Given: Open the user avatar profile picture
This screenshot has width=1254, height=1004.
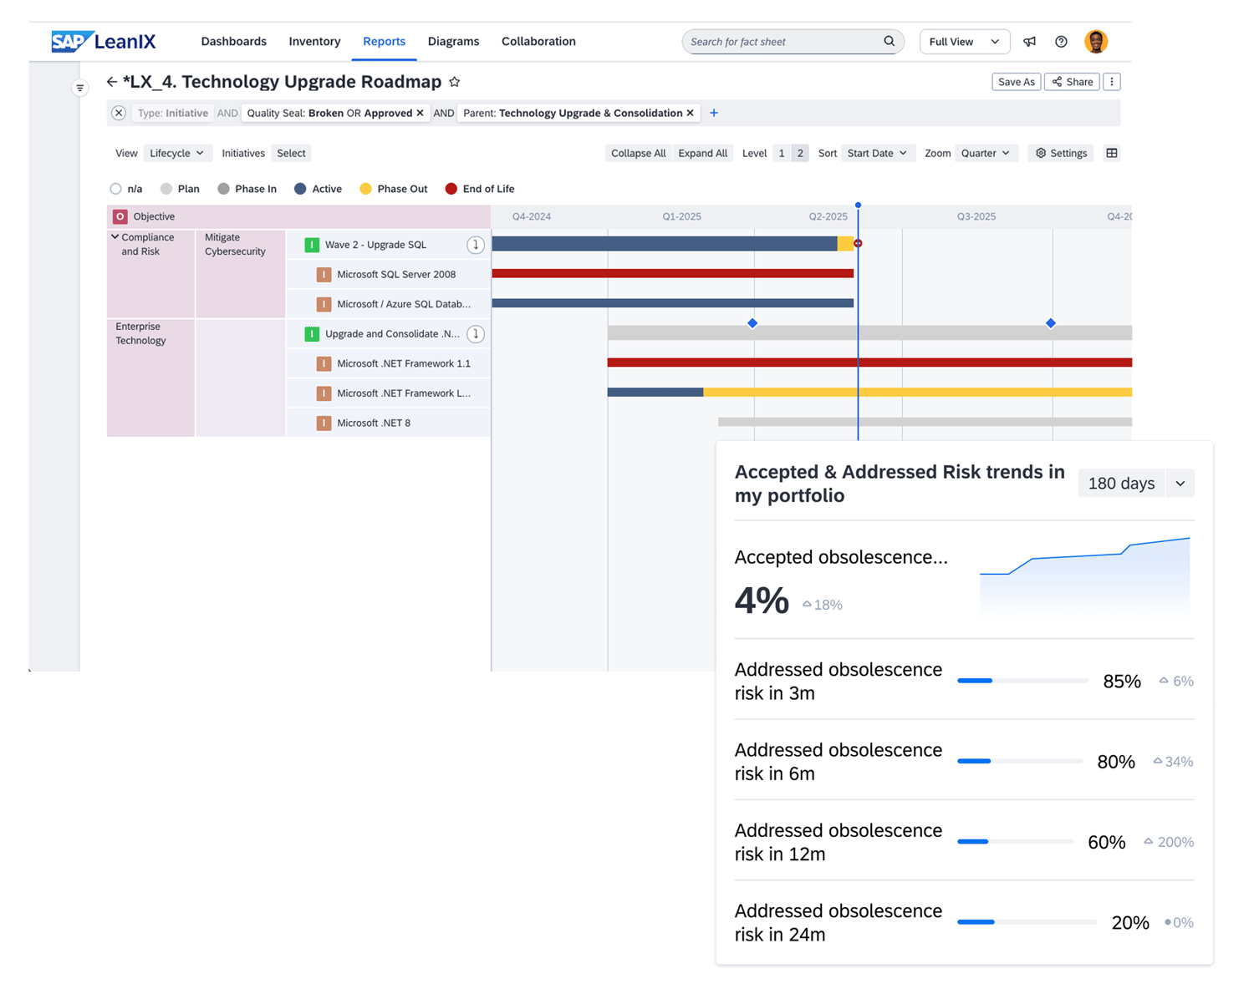Looking at the screenshot, I should [1096, 41].
